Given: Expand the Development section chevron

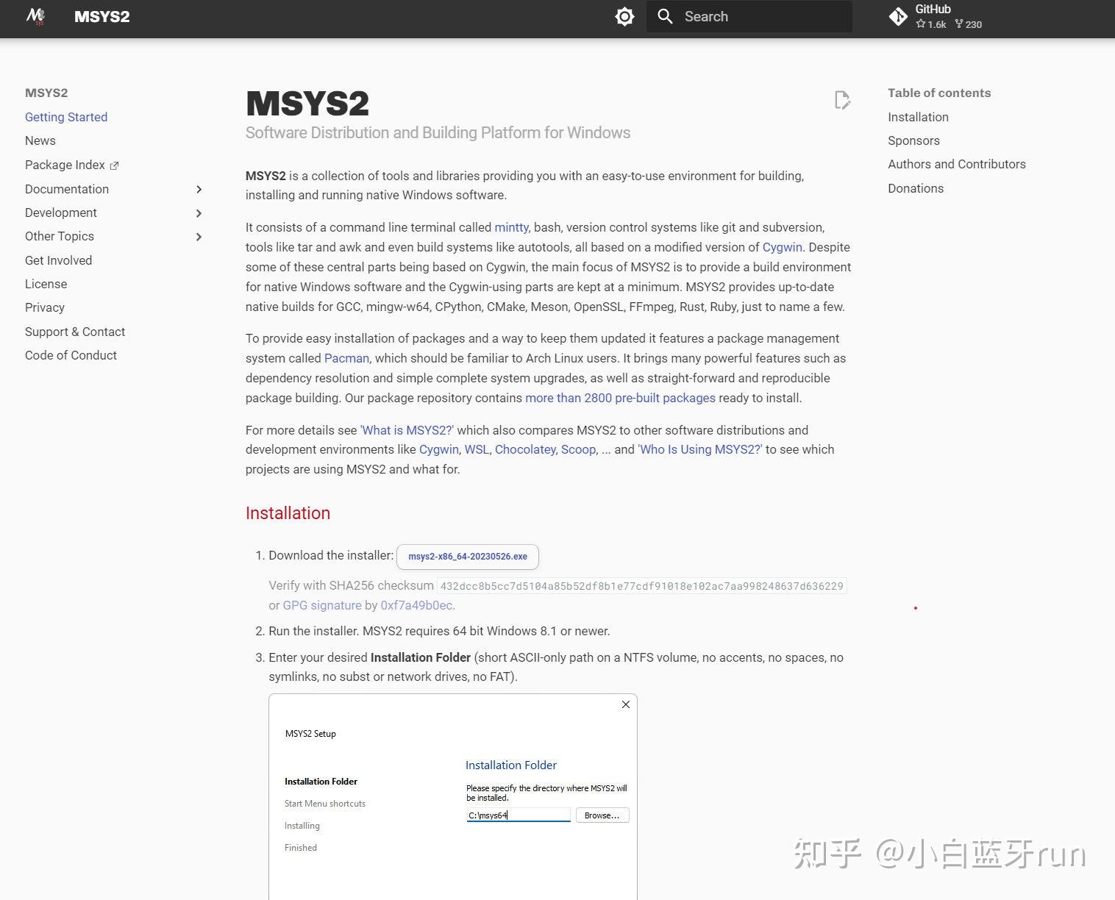Looking at the screenshot, I should click(x=199, y=213).
